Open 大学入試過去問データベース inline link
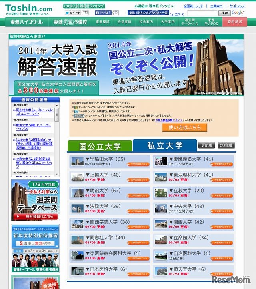Viewport: 256px width, 289px height. tap(169, 120)
